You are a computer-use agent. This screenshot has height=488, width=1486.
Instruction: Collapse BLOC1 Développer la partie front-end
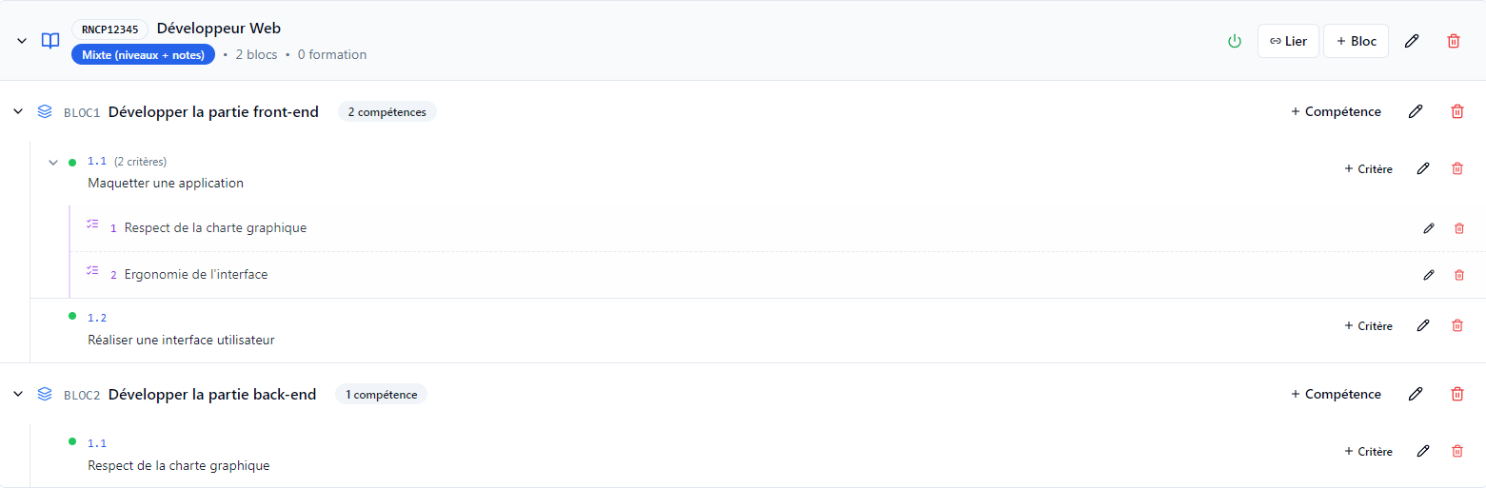(18, 111)
